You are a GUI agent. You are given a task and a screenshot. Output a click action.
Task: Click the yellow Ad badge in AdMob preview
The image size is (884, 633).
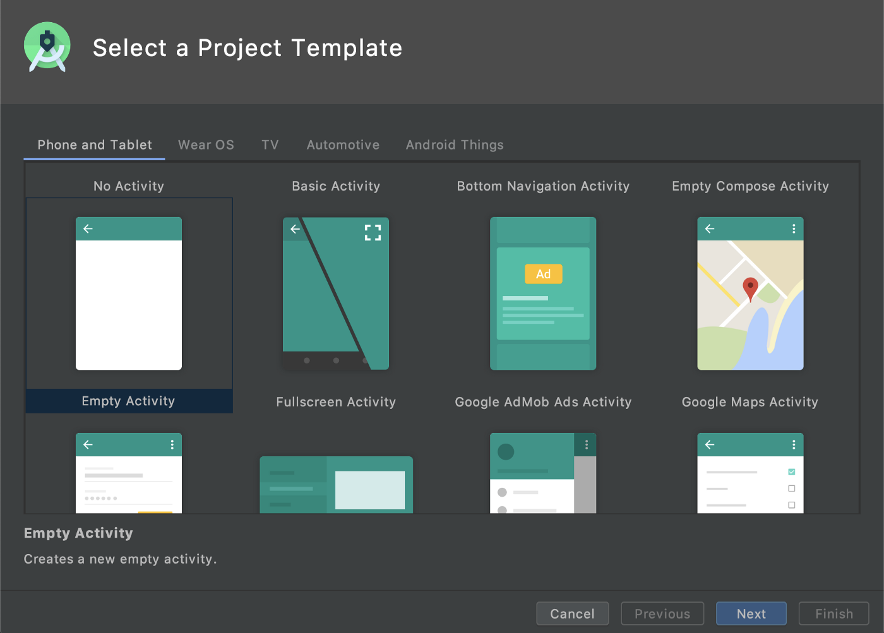[543, 274]
